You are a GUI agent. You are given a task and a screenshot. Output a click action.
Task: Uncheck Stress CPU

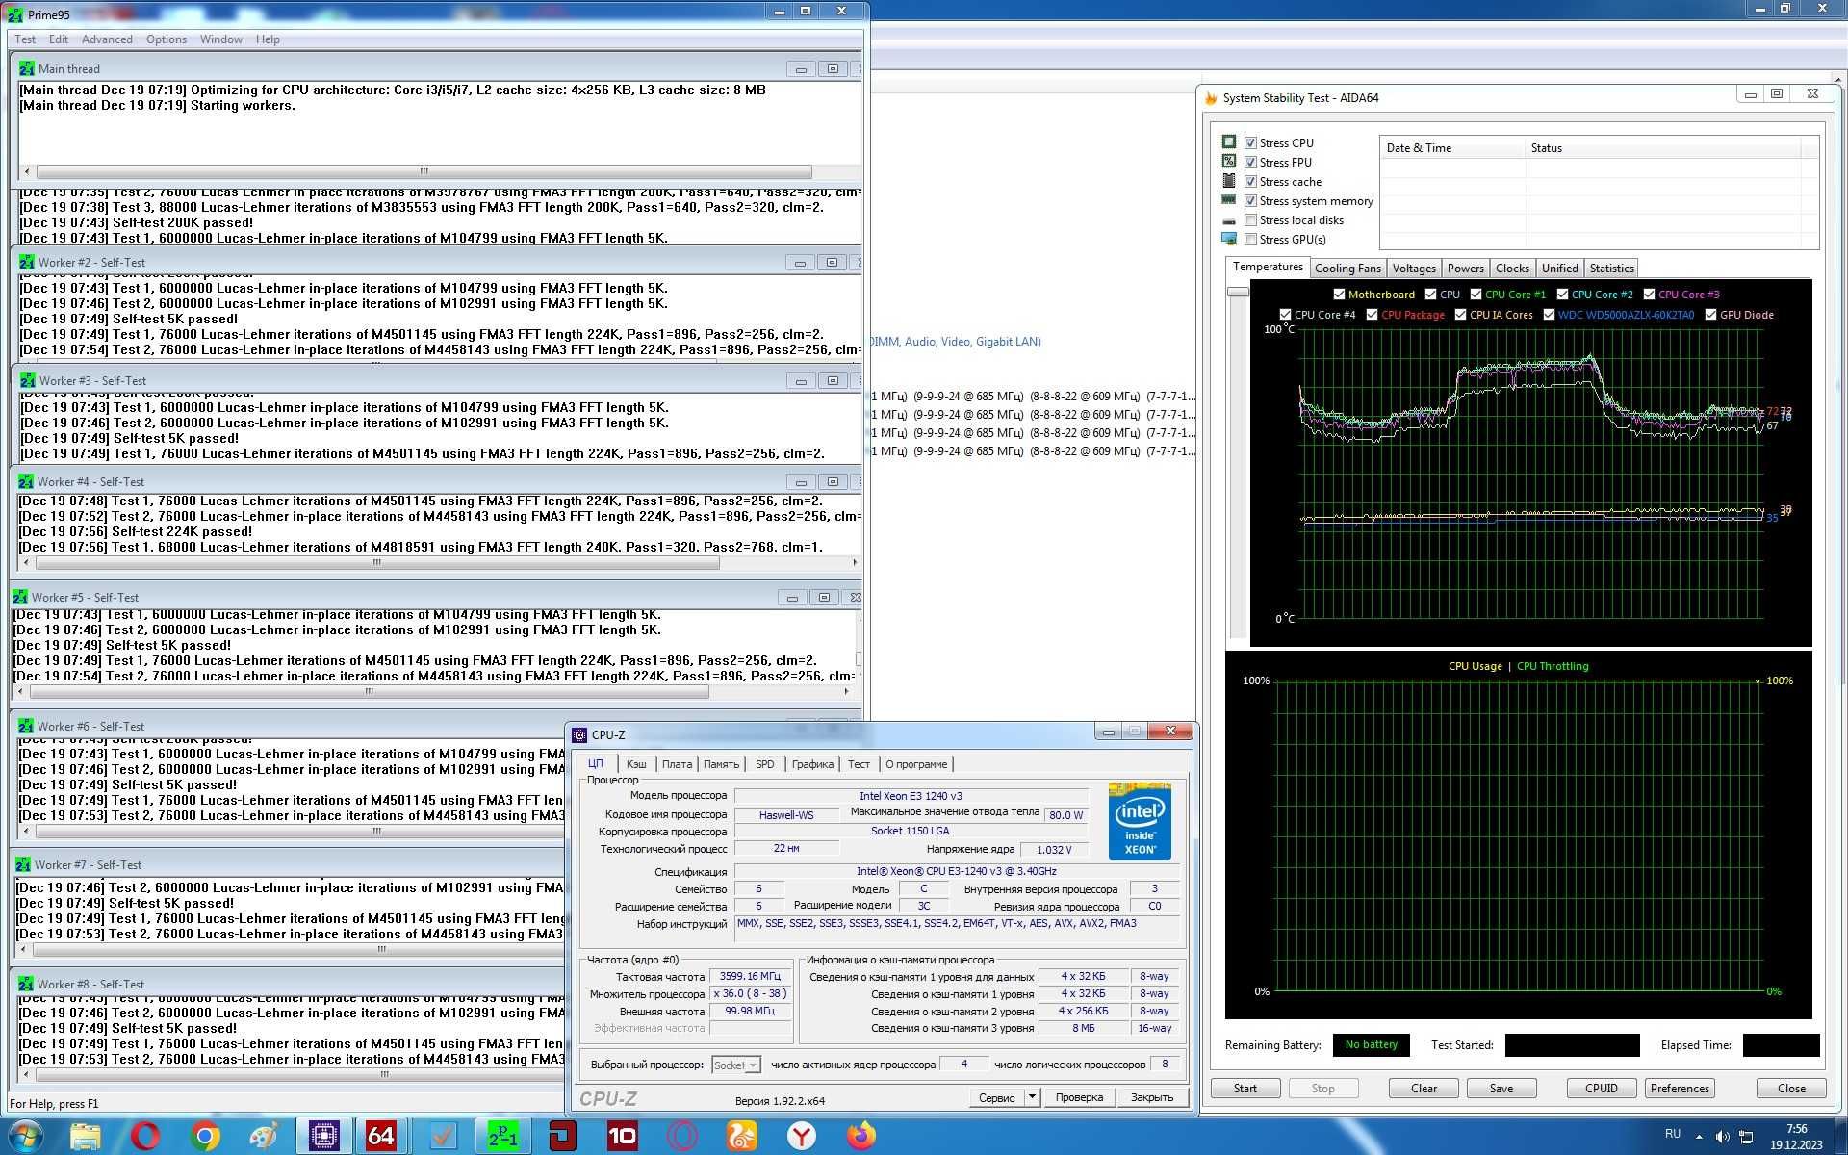1250,142
